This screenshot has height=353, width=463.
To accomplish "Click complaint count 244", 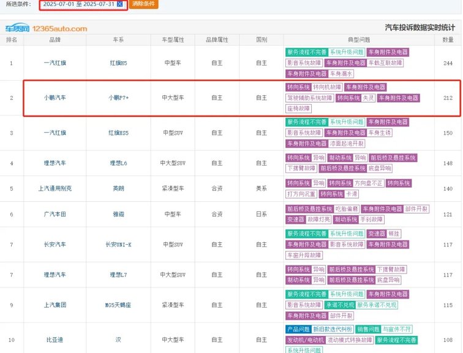I will click(x=448, y=63).
